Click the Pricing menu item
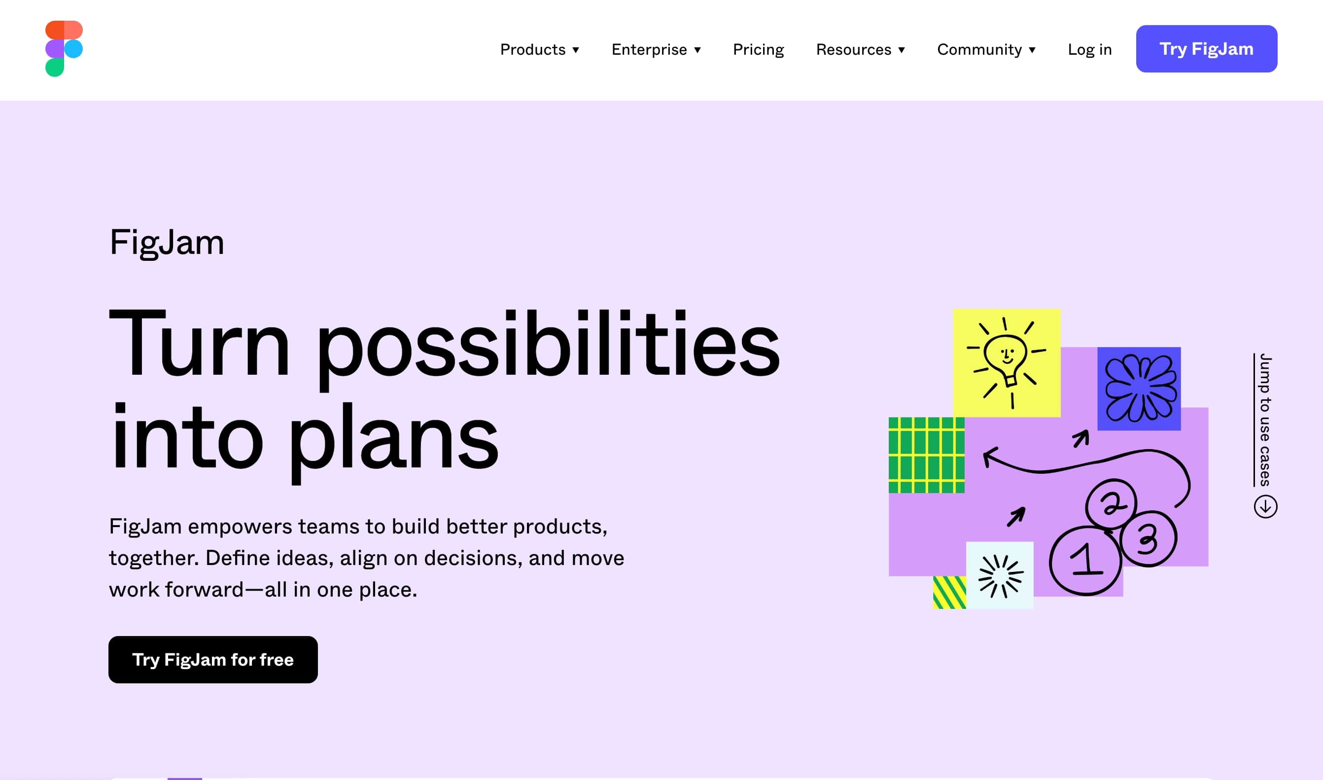 tap(758, 48)
